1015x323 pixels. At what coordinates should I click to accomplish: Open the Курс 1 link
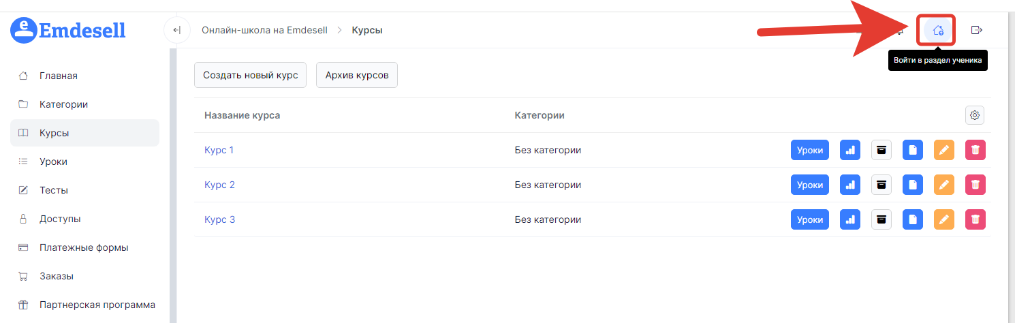pyautogui.click(x=219, y=150)
